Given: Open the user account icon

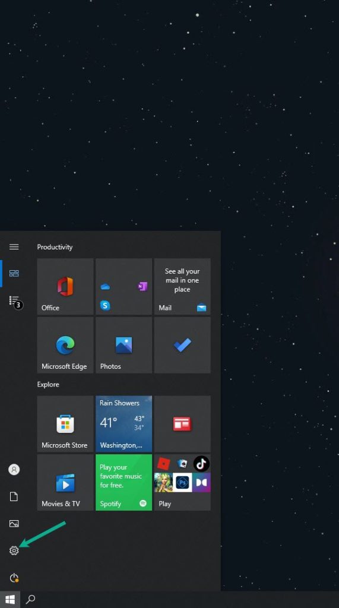Looking at the screenshot, I should [14, 470].
